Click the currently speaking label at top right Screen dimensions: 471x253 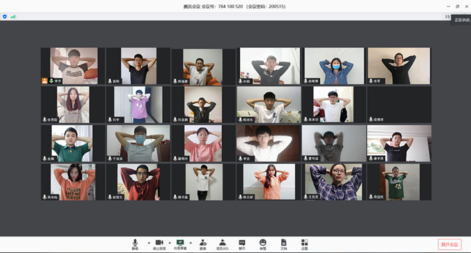point(461,20)
